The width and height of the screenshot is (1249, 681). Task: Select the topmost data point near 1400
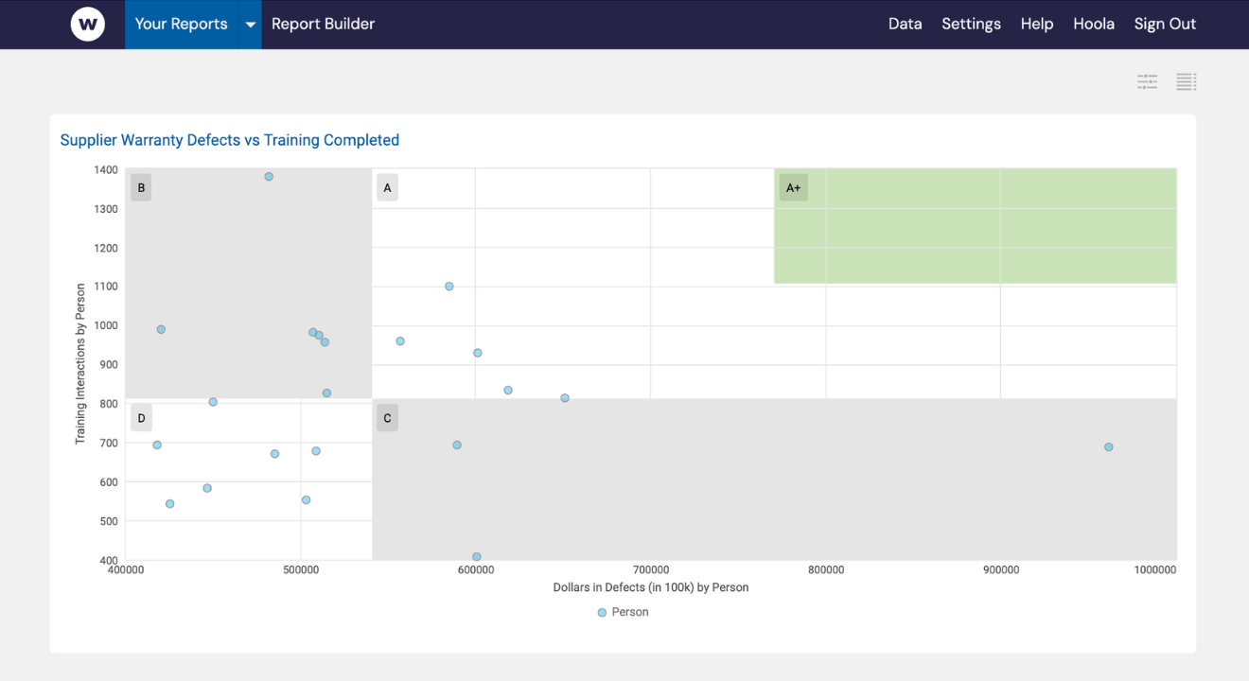tap(269, 176)
